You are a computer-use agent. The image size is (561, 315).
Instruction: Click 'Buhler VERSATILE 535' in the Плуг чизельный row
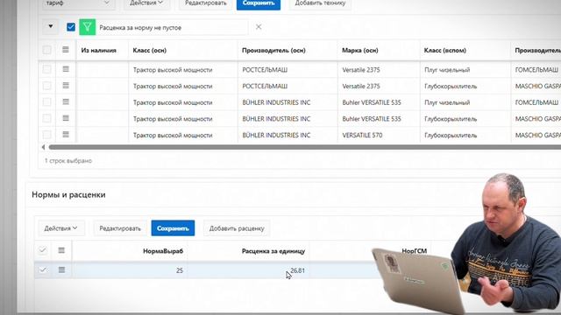point(372,102)
